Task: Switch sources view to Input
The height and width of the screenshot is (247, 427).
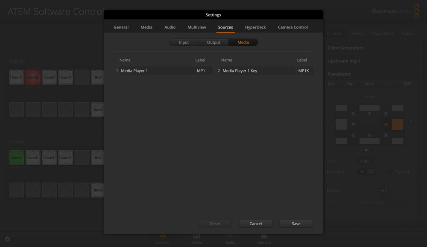Action: point(184,43)
